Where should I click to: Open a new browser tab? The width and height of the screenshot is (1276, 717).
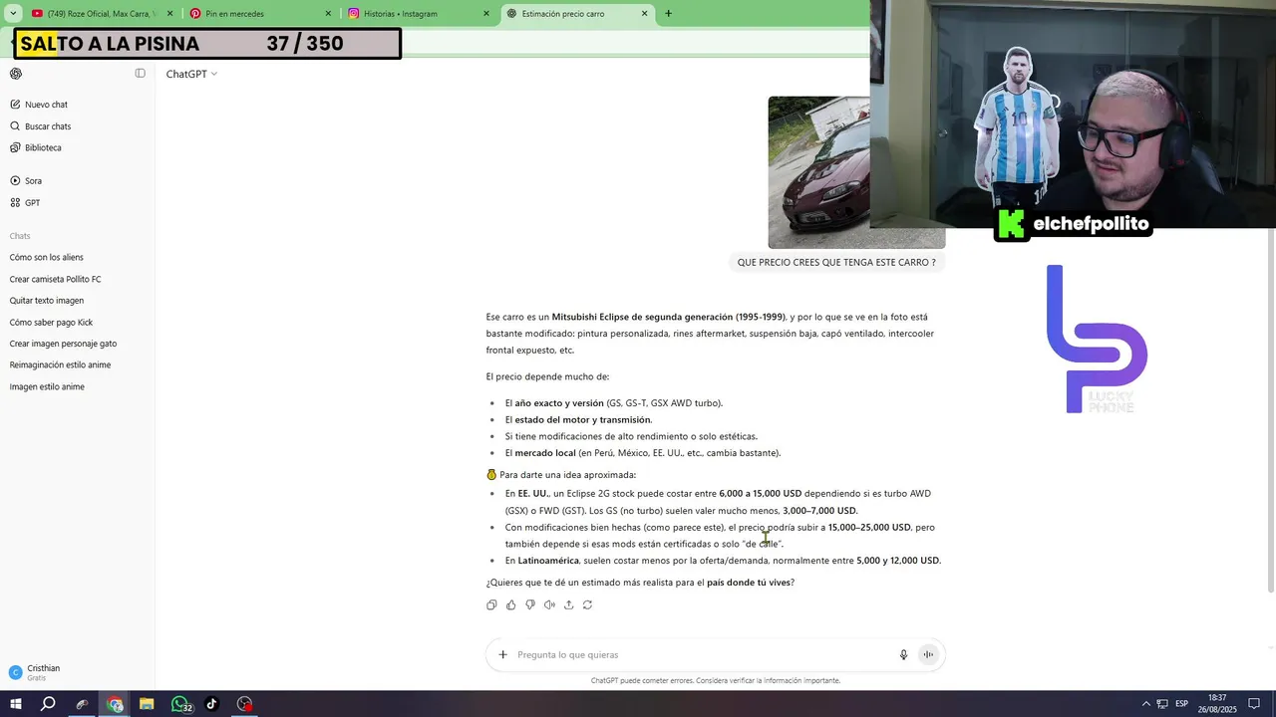point(668,14)
